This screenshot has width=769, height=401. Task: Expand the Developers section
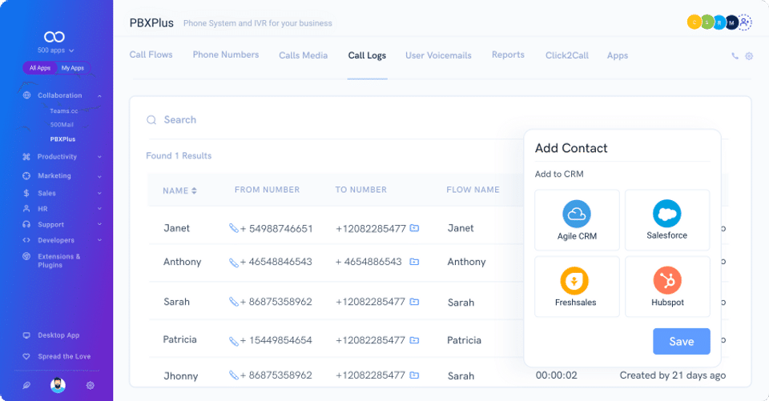click(99, 240)
